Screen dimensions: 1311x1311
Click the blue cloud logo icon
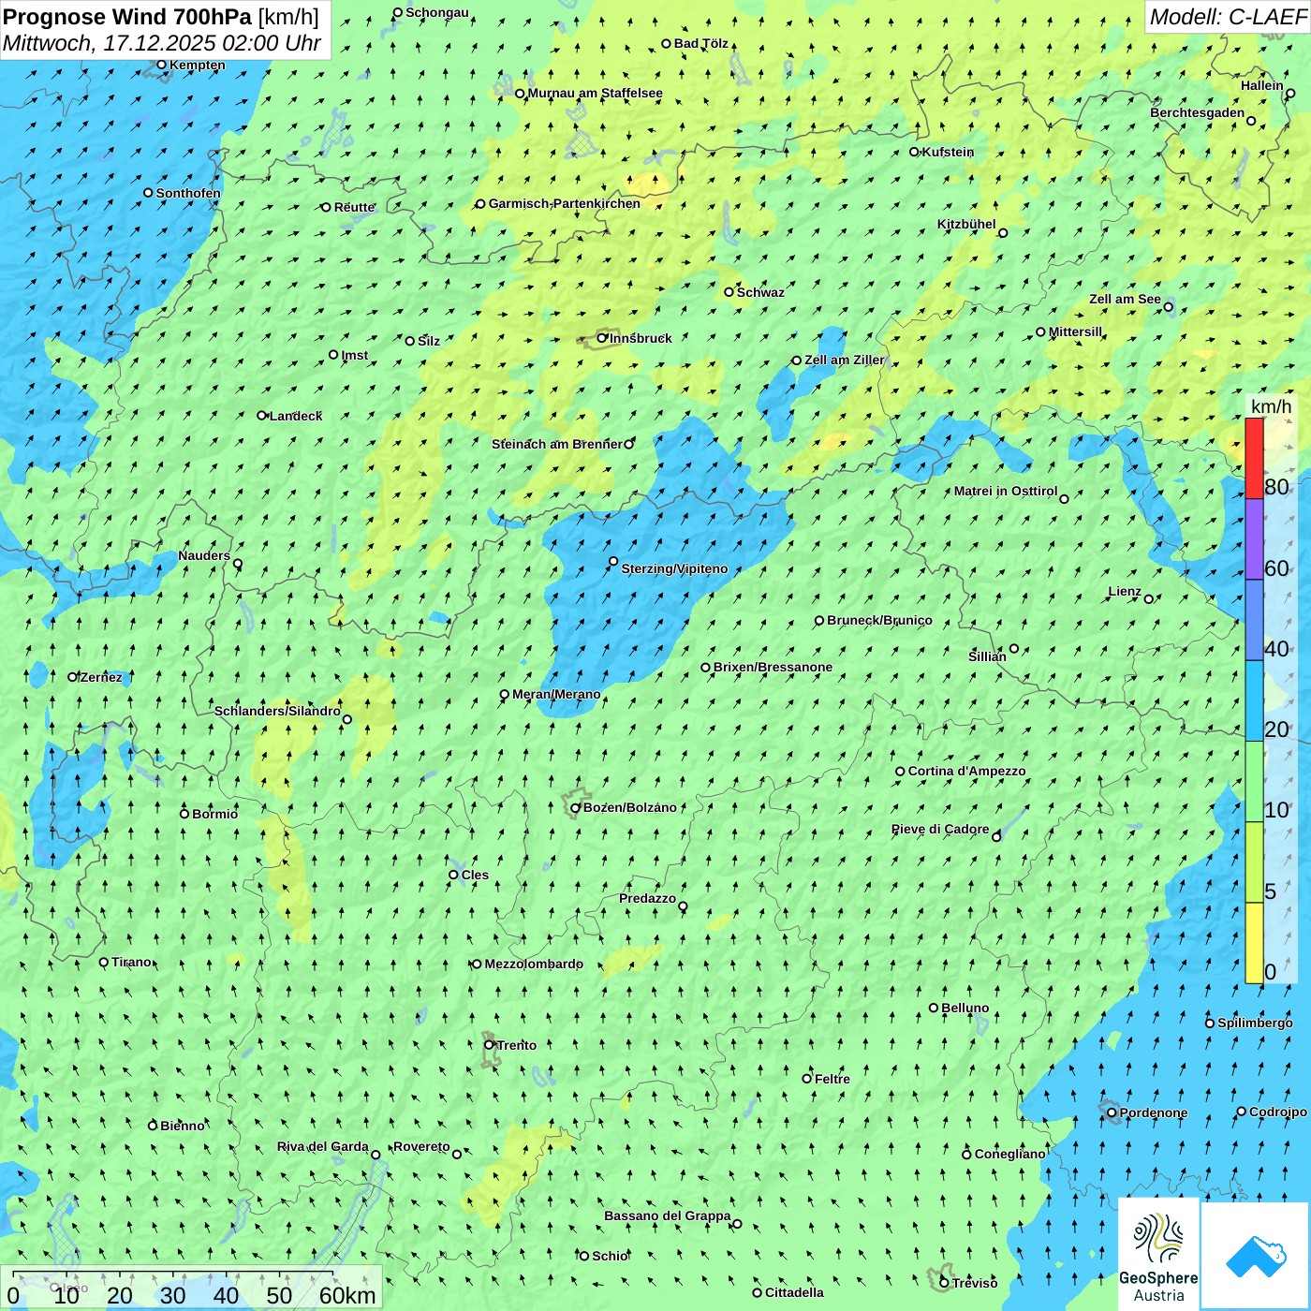click(1256, 1255)
